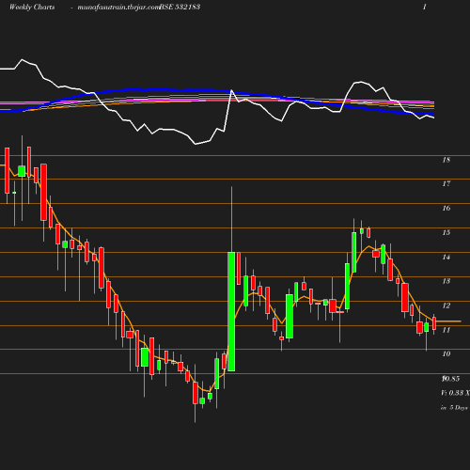Click price axis label 12
Screen dimensions: 470x470
[446, 305]
